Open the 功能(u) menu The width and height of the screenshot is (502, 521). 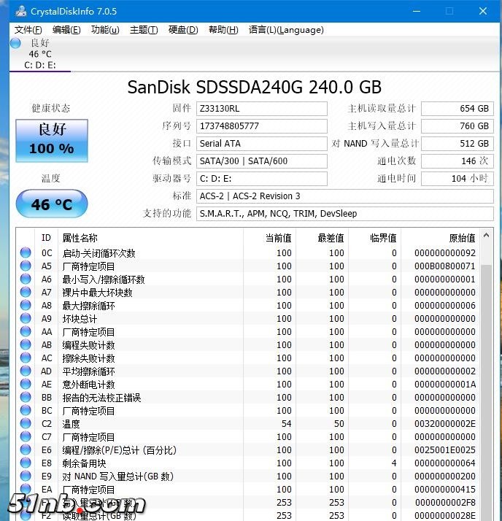coord(105,30)
